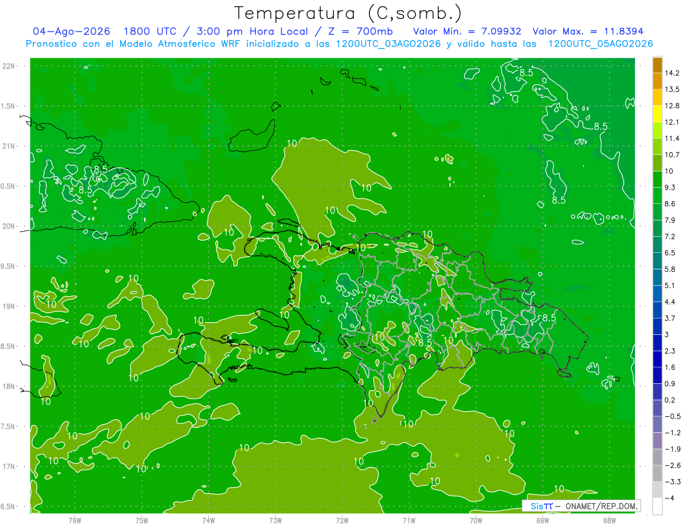Click the legend value '-0.5'
The height and width of the screenshot is (528, 684).
pos(671,416)
